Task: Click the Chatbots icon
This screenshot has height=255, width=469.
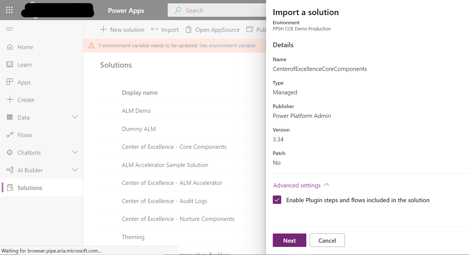Action: [10, 152]
